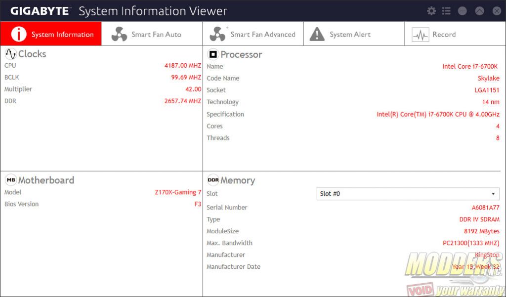Click the CPU clock value 4187.00 MHZ
This screenshot has height=297, width=506.
tap(183, 66)
